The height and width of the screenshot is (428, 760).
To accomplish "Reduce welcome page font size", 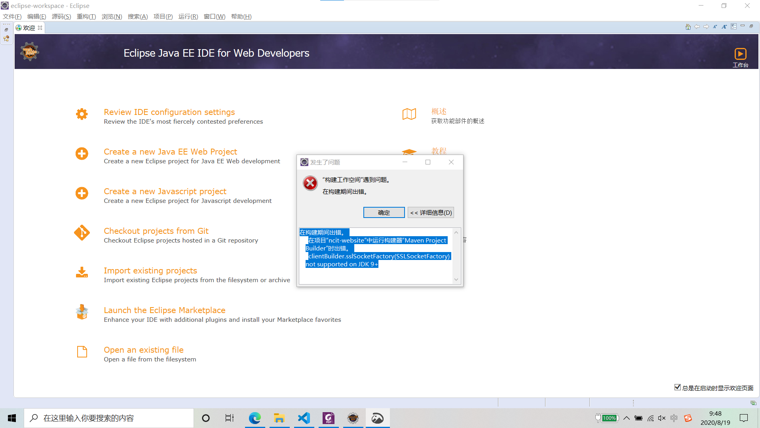I will coord(715,27).
